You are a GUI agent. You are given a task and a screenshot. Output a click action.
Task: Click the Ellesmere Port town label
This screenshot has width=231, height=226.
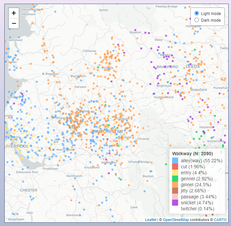click(27, 172)
